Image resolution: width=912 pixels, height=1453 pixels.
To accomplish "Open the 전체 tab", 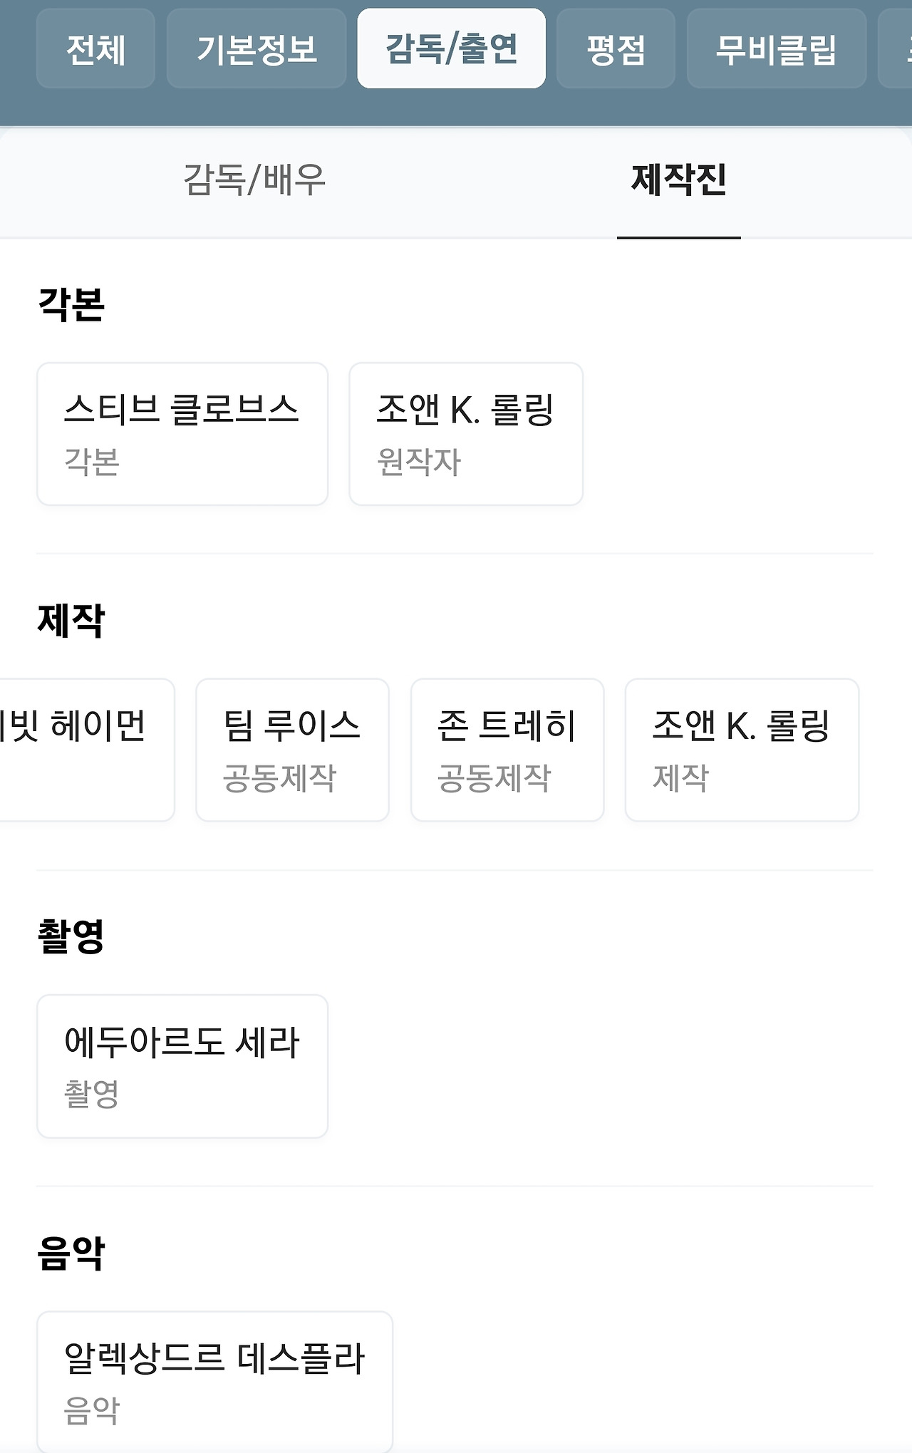I will (95, 48).
